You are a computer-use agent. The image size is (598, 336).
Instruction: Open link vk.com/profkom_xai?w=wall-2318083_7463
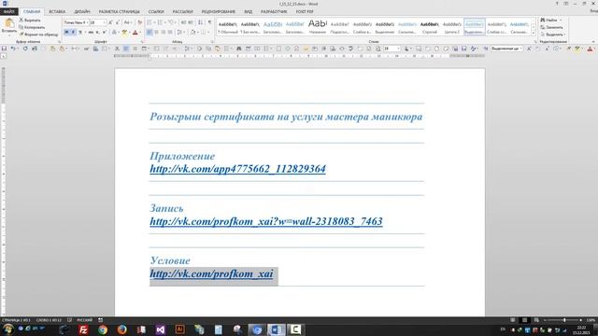click(265, 221)
